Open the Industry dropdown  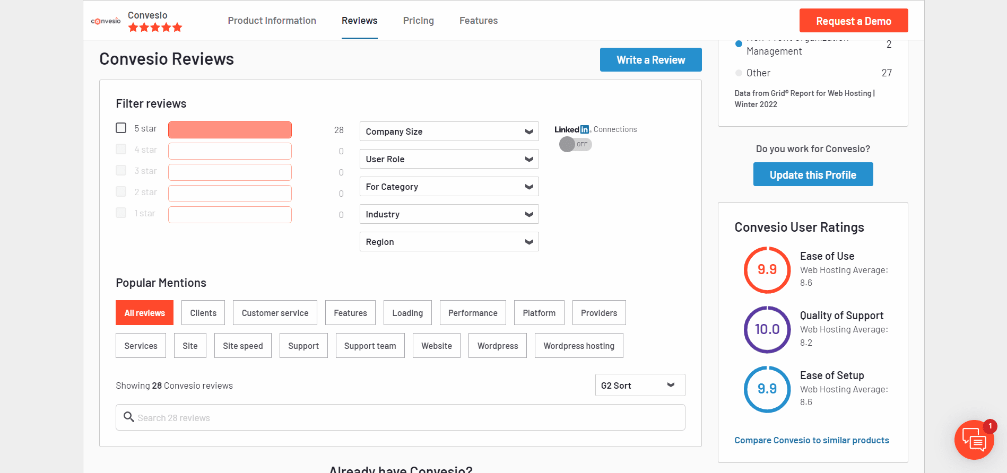(x=449, y=214)
